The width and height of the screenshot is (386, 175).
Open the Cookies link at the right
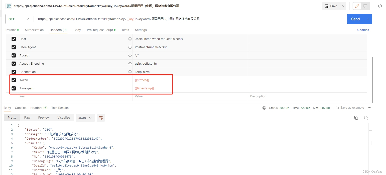click(x=363, y=30)
